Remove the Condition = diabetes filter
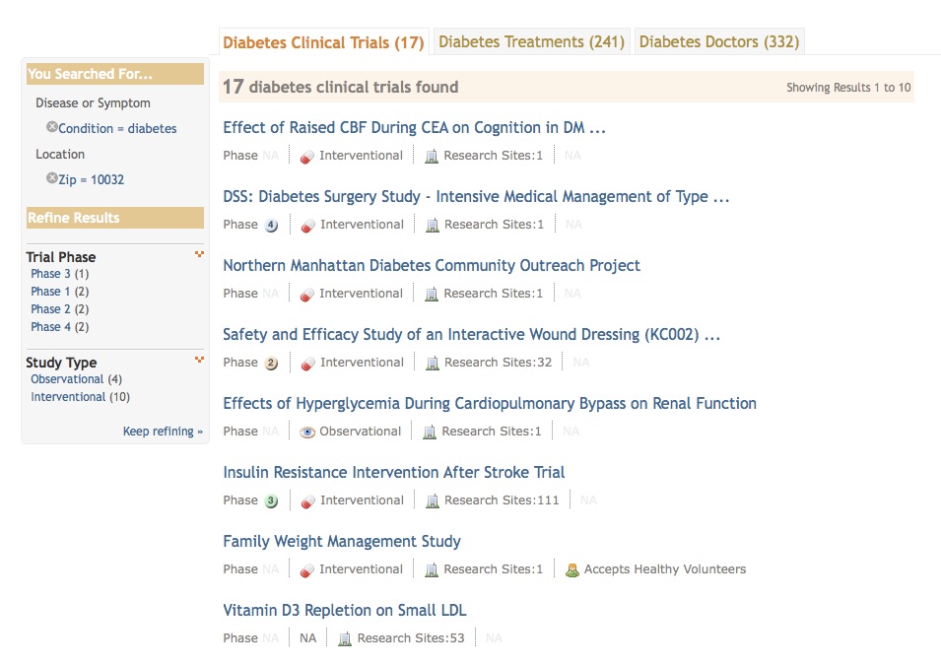The height and width of the screenshot is (666, 941). pos(52,127)
